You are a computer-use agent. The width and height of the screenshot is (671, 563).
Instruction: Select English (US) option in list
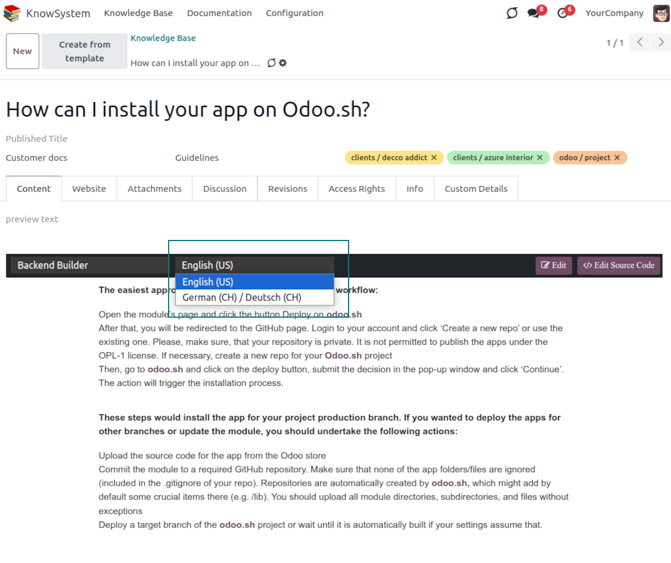255,282
